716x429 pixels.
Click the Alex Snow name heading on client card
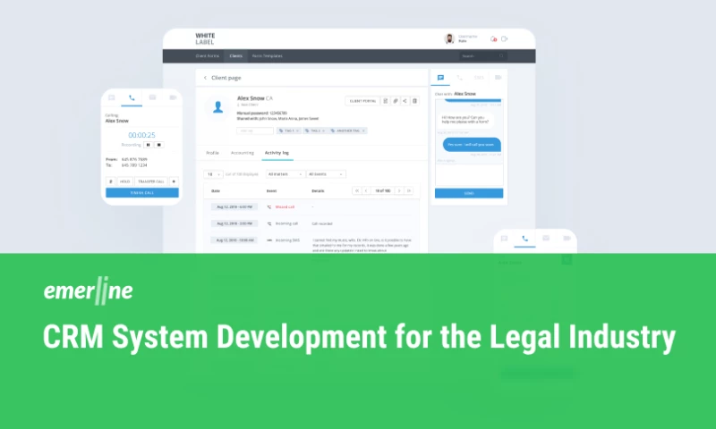coord(251,98)
